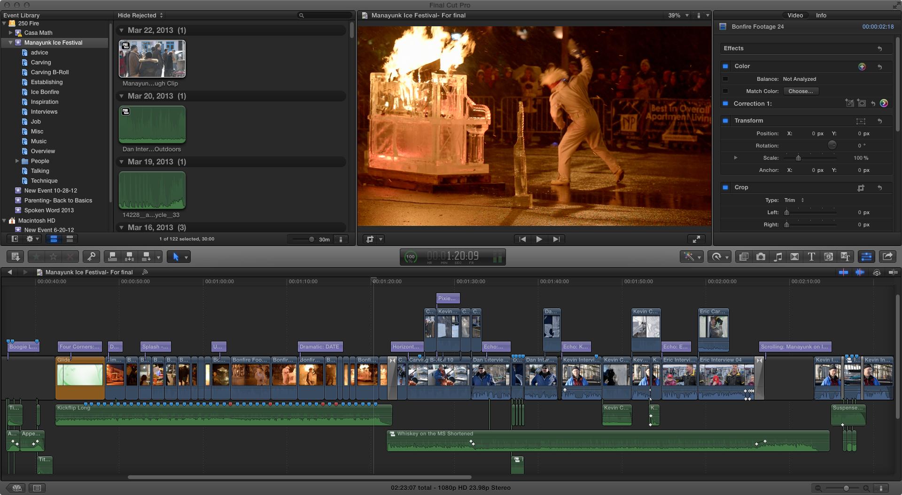Show the Generators browser

(x=829, y=256)
